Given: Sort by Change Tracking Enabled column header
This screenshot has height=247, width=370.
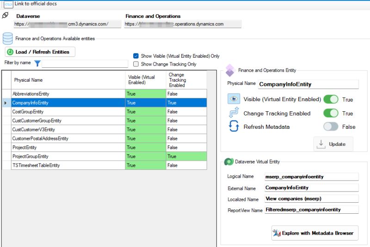Looking at the screenshot, I should [x=186, y=80].
